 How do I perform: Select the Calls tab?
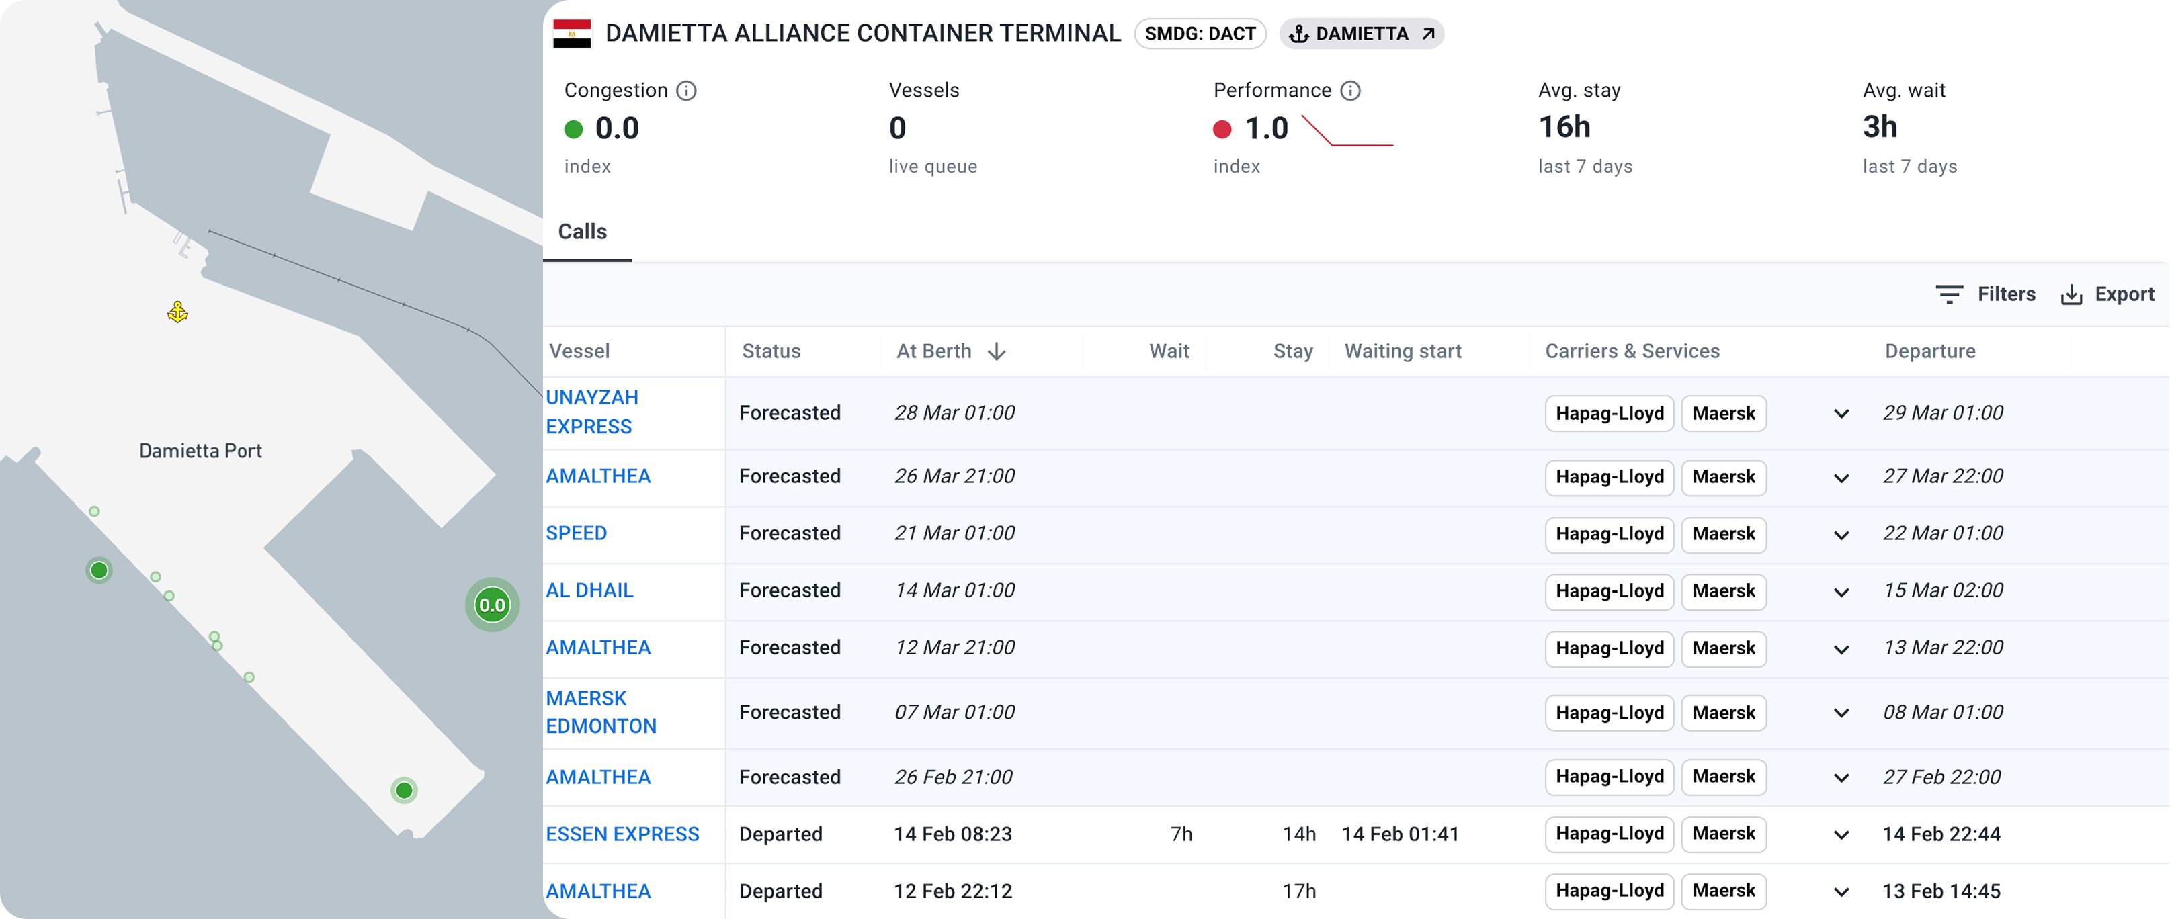[x=583, y=232]
